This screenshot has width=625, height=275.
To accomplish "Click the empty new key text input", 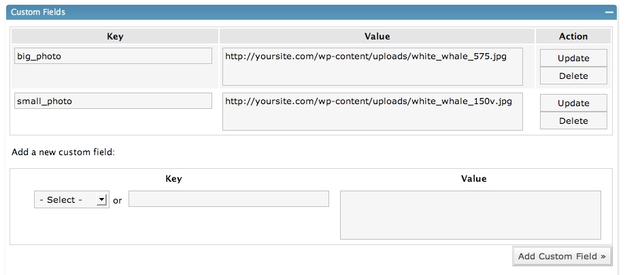I will (229, 199).
